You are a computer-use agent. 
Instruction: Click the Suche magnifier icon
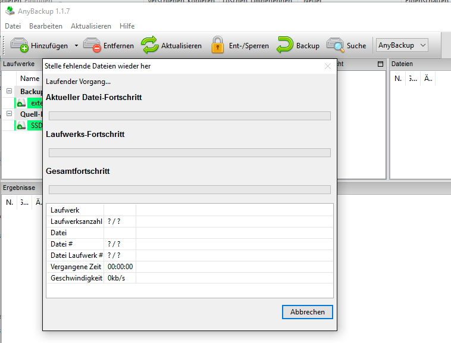tap(336, 45)
